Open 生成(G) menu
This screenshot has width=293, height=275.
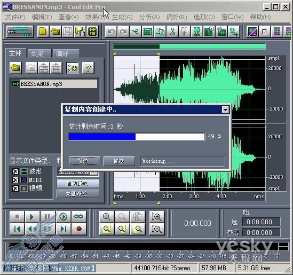coord(122,17)
